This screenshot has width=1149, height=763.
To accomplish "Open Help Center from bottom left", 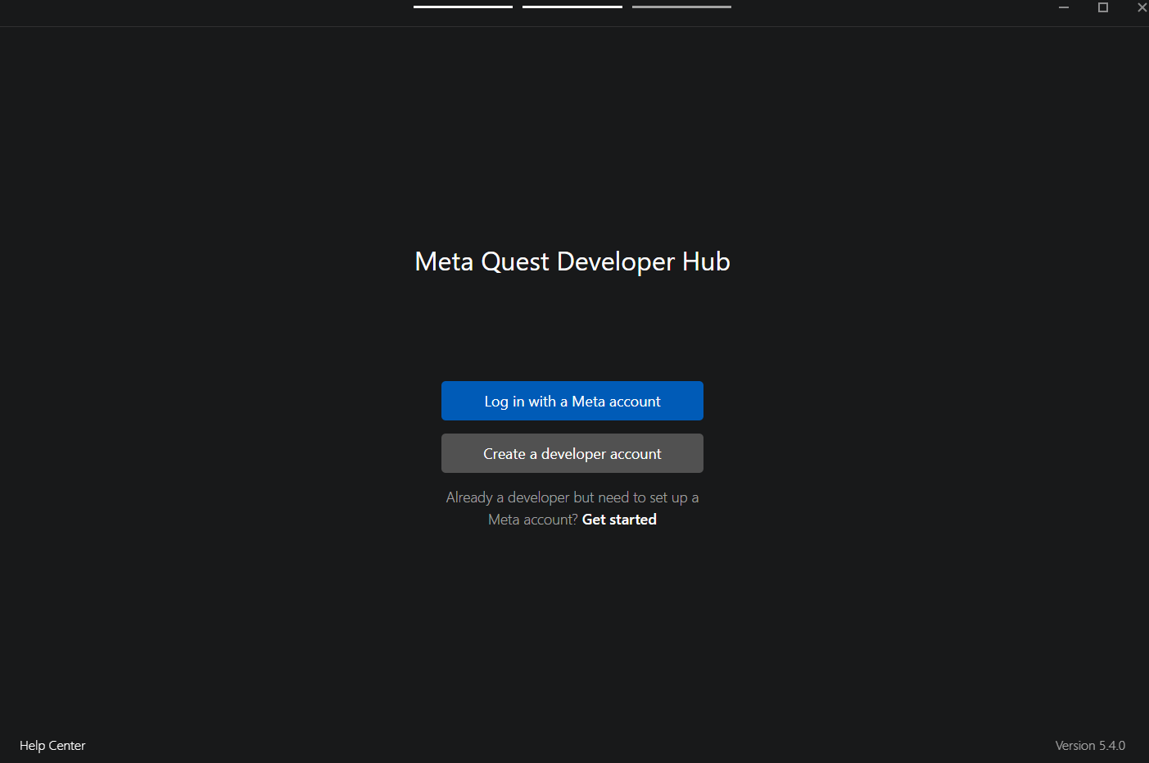I will coord(52,745).
